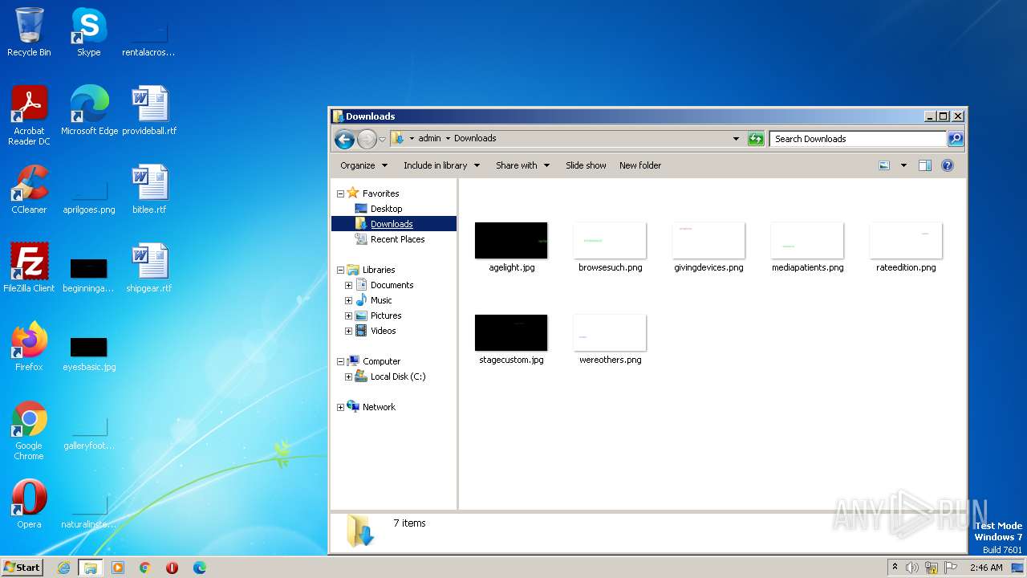The width and height of the screenshot is (1027, 578).
Task: Open Explorer help question-mark icon
Action: click(x=948, y=165)
